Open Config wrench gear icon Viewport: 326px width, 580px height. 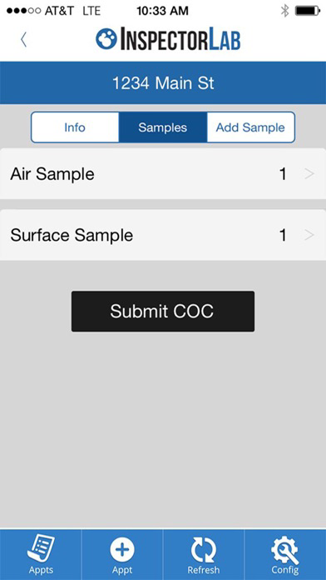coord(285,549)
